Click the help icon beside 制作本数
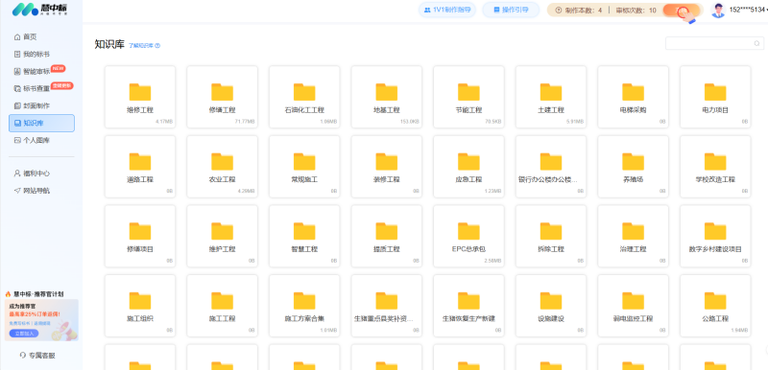Screen dimensions: 768x370 [x=558, y=10]
